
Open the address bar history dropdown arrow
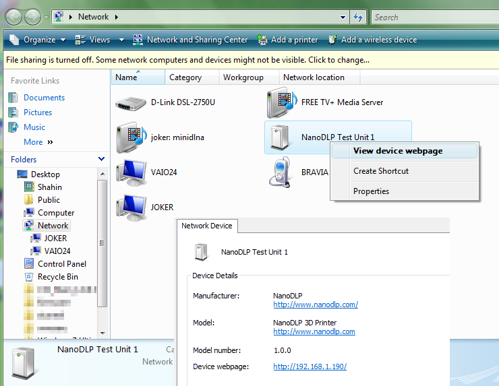[343, 17]
